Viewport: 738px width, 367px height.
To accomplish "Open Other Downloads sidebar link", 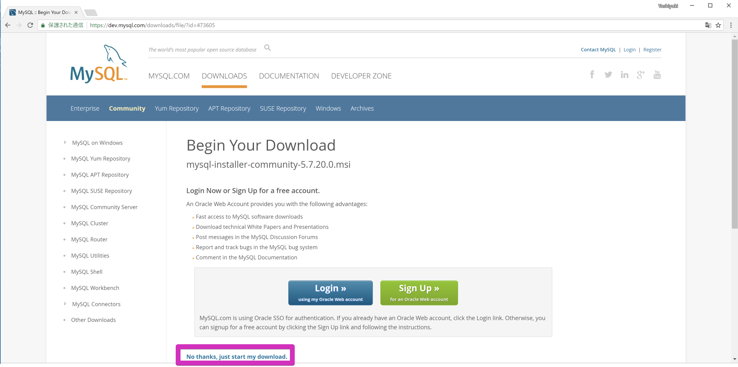I will [93, 320].
